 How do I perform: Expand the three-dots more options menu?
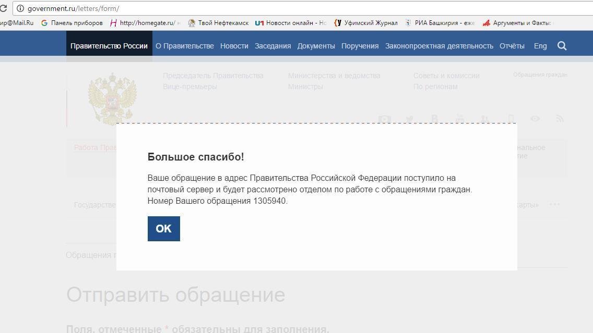[x=554, y=204]
